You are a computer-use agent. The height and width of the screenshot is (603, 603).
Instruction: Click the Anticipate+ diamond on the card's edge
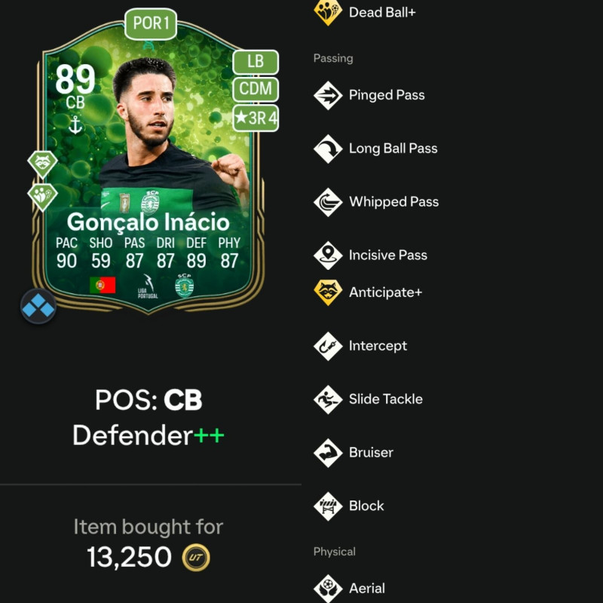click(42, 164)
